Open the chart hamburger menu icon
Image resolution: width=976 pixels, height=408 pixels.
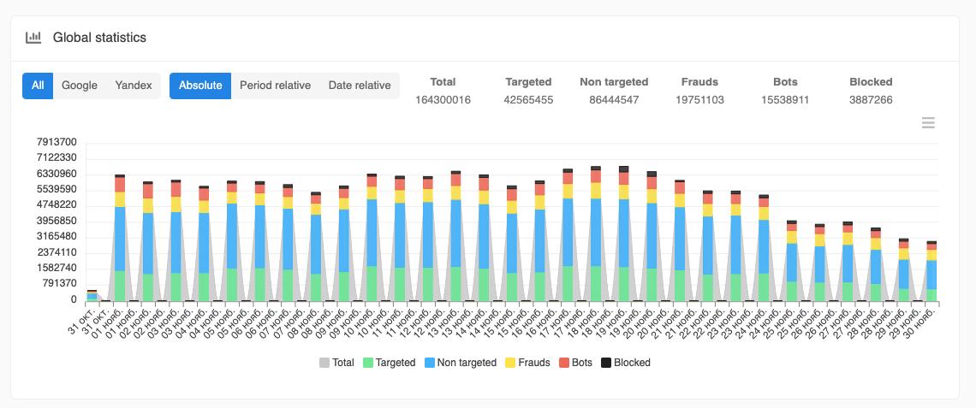pos(928,123)
